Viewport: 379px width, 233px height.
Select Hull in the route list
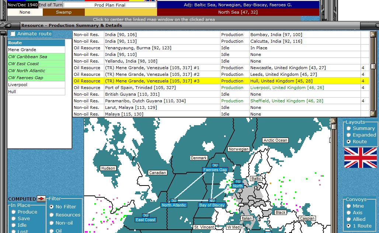[x=36, y=92]
